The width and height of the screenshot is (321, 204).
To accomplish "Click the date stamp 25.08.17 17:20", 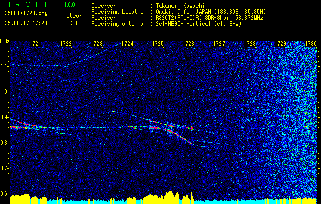I will 26,23.
